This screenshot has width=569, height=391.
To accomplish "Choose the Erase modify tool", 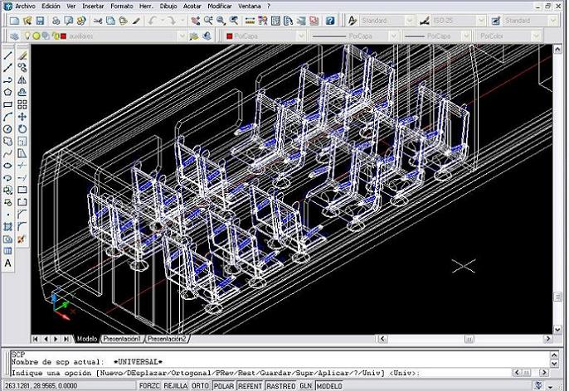I will coord(22,56).
